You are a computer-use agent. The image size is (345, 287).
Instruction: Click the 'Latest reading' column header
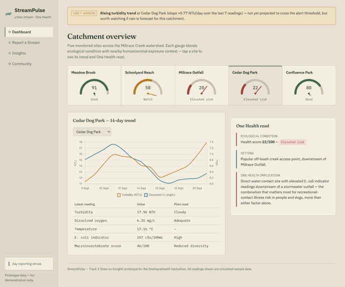coord(85,204)
